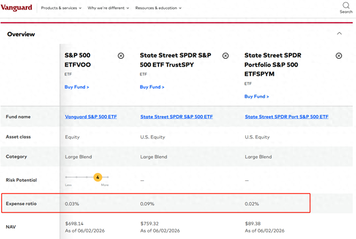This screenshot has width=356, height=239.
Task: Click the 0.09% expense ratio value
Action: coord(147,204)
